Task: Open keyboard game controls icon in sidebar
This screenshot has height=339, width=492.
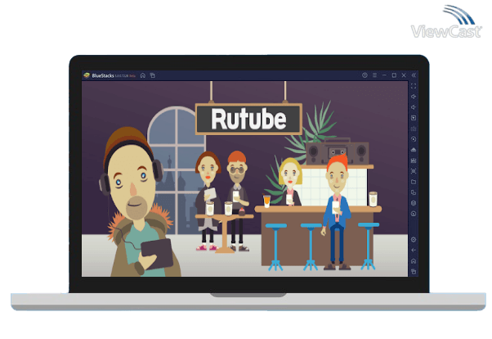Action: pyautogui.click(x=414, y=129)
